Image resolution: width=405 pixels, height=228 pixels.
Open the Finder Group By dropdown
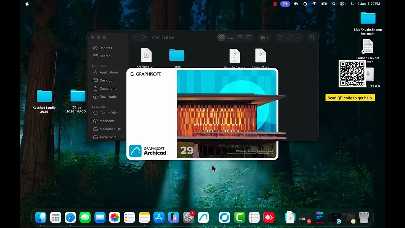tap(264, 37)
